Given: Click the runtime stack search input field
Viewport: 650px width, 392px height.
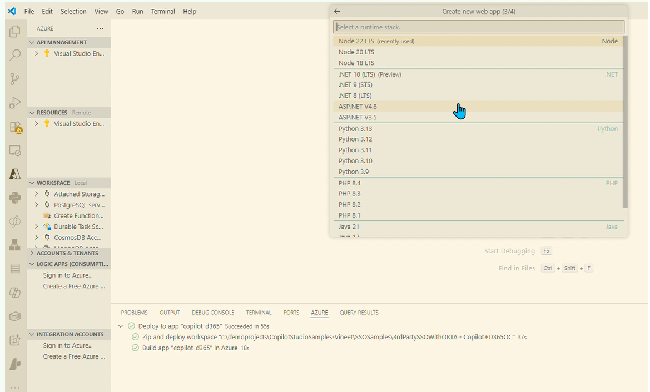Looking at the screenshot, I should tap(478, 27).
